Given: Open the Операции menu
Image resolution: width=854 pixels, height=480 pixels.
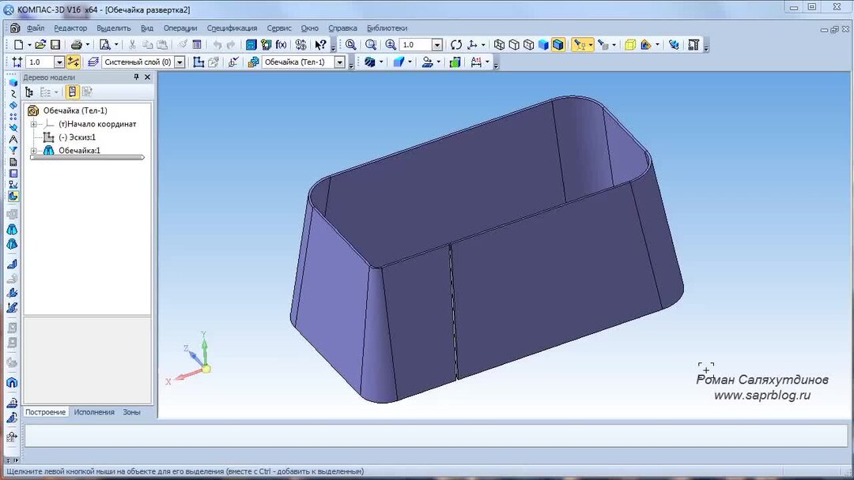Looking at the screenshot, I should coord(180,28).
